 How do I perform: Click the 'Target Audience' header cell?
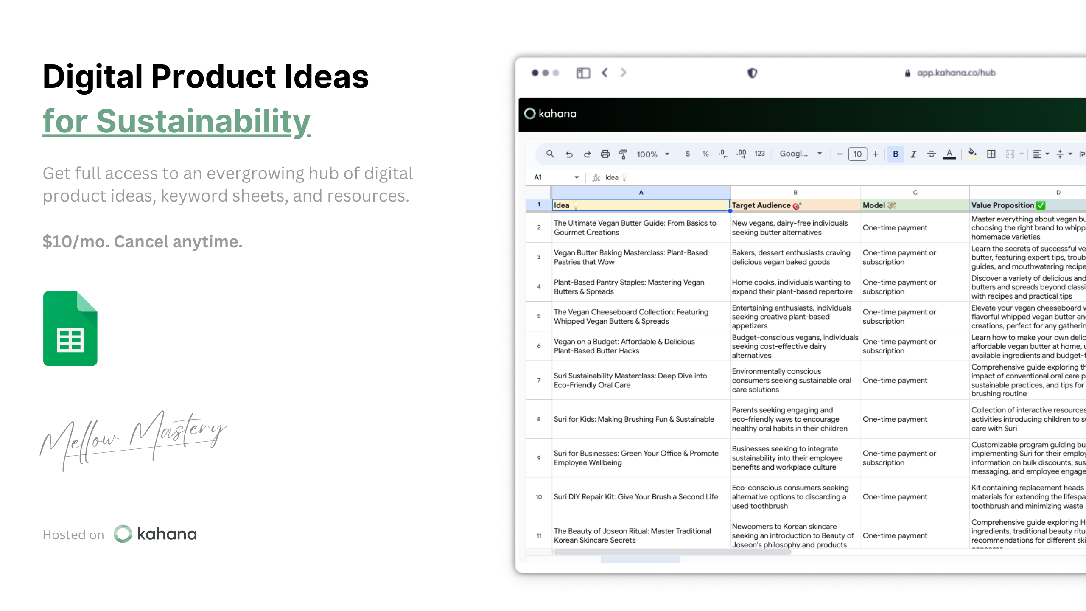tap(795, 205)
